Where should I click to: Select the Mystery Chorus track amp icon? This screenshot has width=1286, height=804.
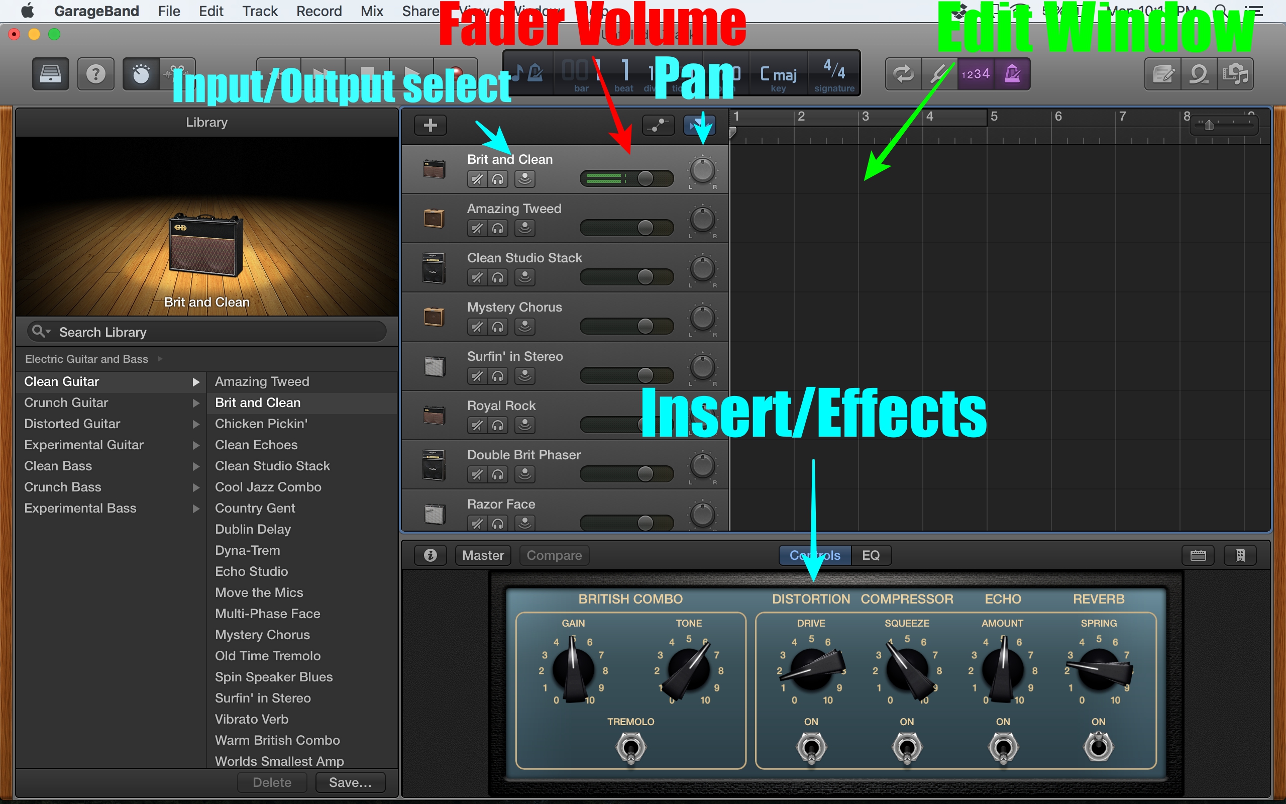[434, 317]
